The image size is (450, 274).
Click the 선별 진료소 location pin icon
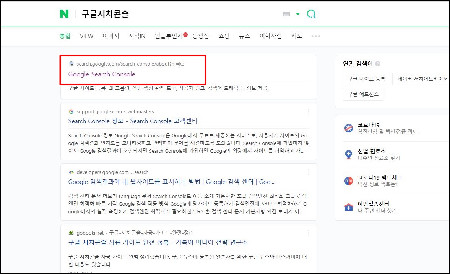(349, 154)
